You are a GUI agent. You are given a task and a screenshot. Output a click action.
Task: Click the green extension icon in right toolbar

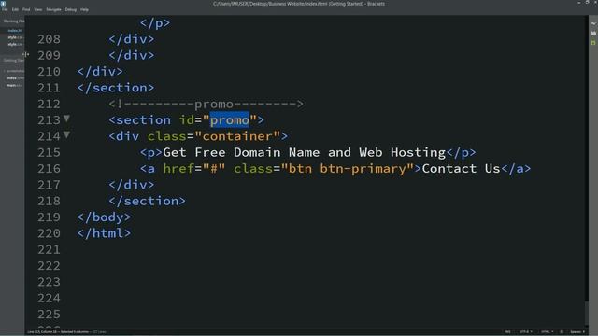pos(593,43)
